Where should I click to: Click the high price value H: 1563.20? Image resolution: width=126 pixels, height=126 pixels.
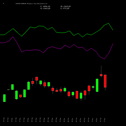66,7
